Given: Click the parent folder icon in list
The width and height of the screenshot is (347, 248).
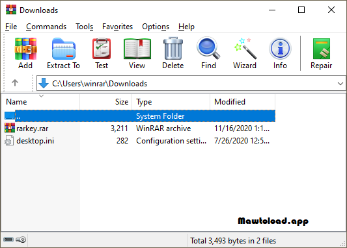Looking at the screenshot, I should (10, 116).
